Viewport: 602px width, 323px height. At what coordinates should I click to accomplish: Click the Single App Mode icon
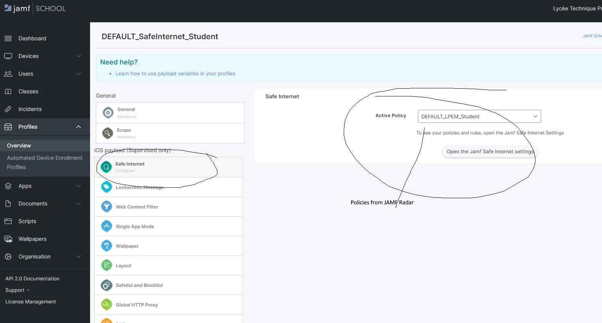pos(107,226)
